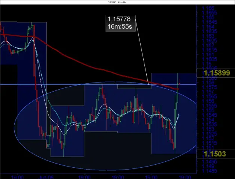Click the 1.1495 price axis label

point(209,162)
